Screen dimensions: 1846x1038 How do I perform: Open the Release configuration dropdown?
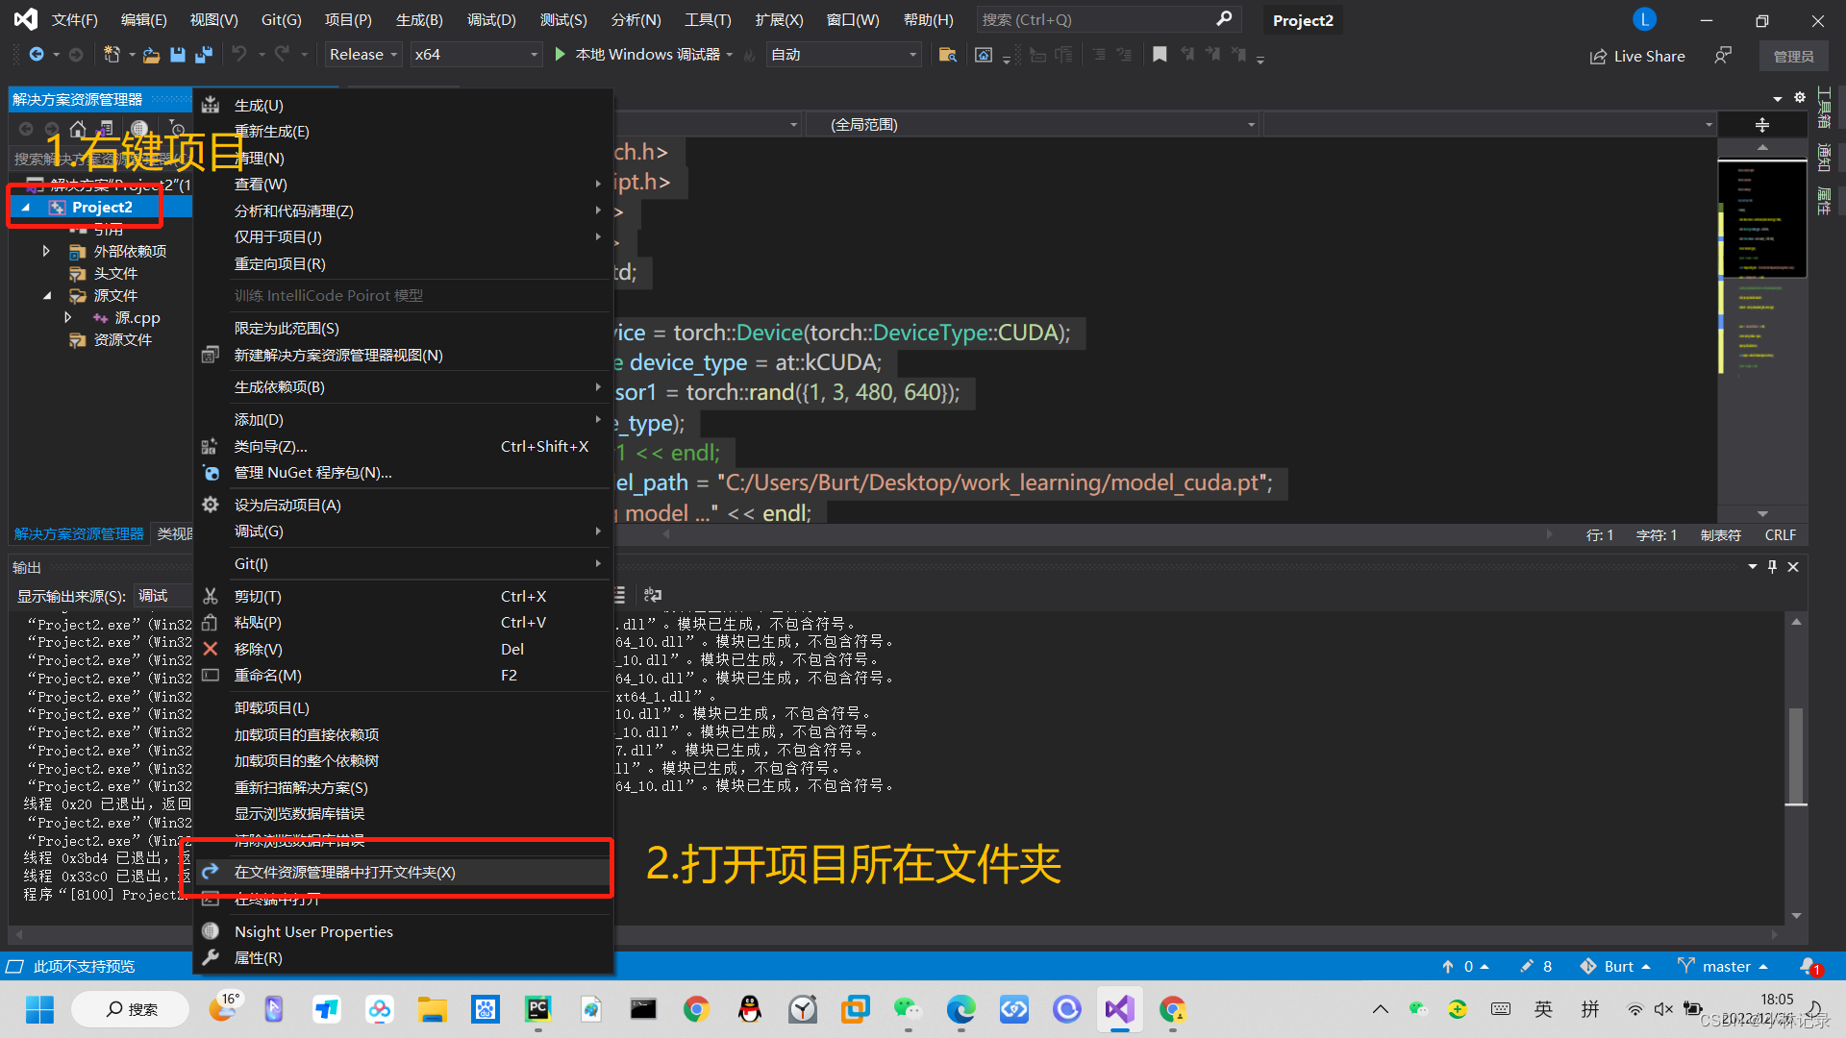[x=362, y=55]
